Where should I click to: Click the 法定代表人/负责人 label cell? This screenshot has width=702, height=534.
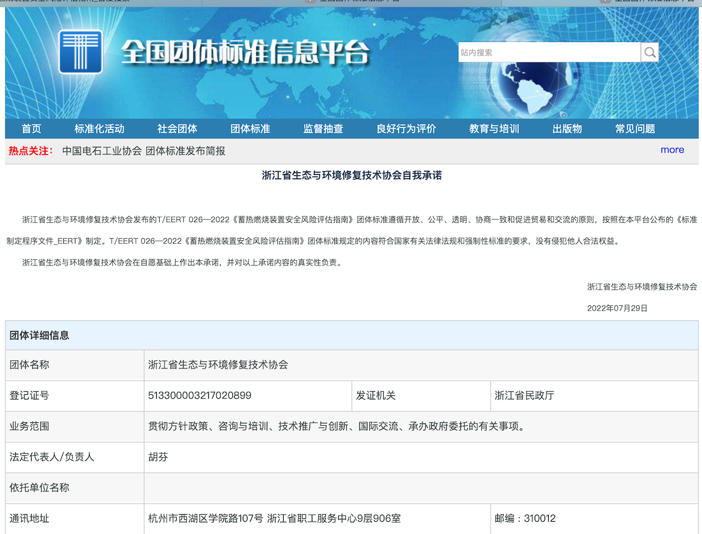point(75,457)
